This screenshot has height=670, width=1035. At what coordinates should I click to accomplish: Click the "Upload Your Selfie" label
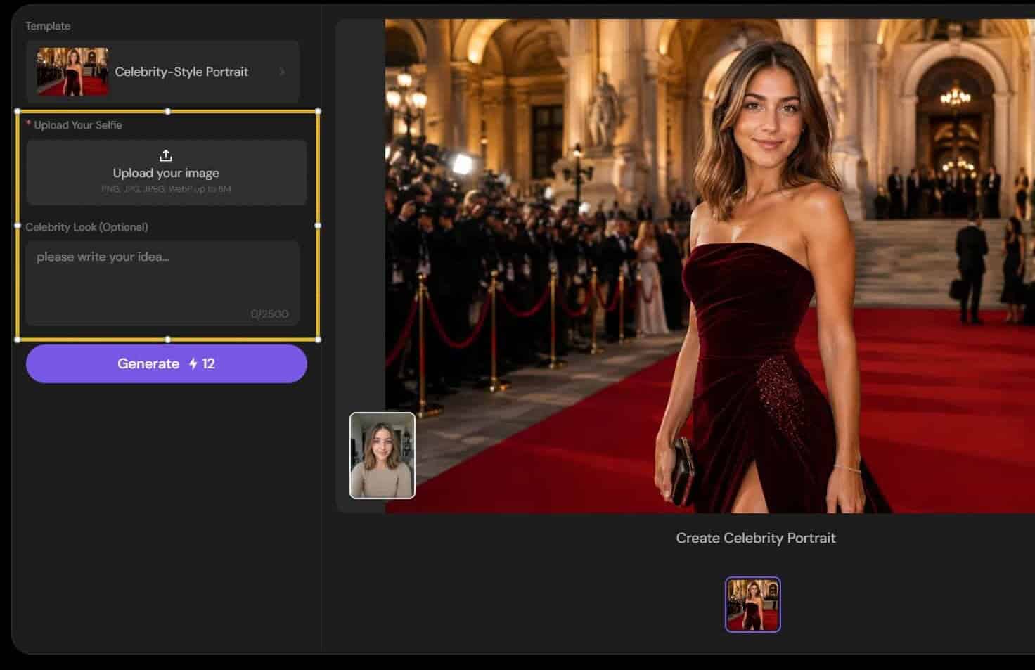(78, 125)
